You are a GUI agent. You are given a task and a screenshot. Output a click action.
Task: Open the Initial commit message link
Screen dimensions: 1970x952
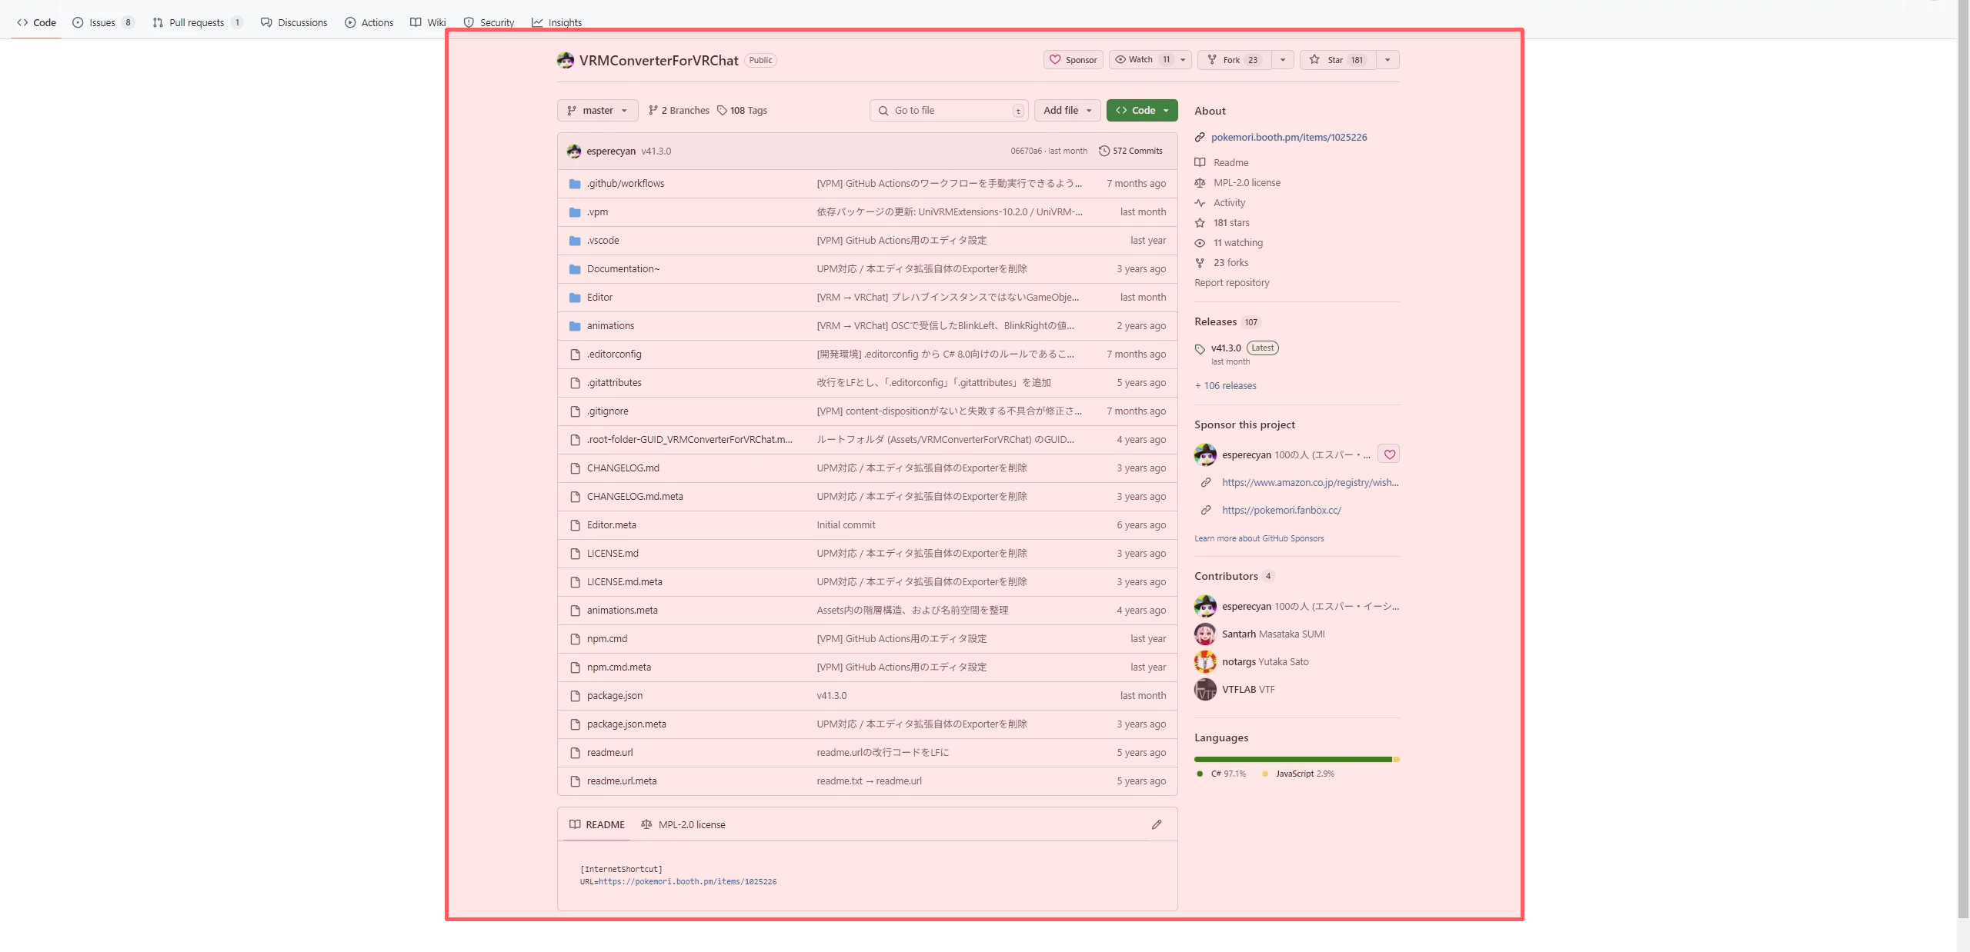[846, 525]
